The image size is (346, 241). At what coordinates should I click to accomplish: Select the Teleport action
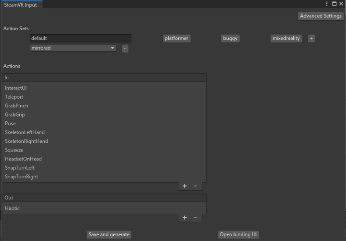(x=104, y=97)
